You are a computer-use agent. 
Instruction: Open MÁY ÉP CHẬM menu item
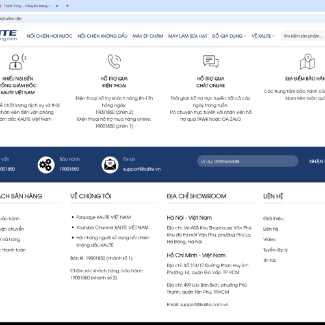(x=148, y=36)
